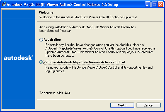Click "Remove Autodesk MapGuide Viewer ActiveX Control" label
Image resolution: width=165 pixels, height=112 pixels.
coord(84,62)
